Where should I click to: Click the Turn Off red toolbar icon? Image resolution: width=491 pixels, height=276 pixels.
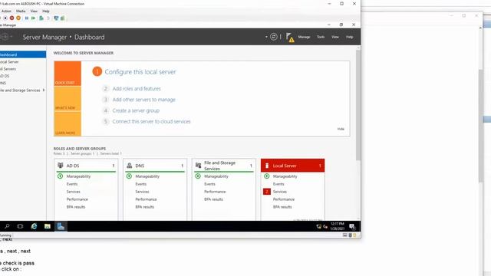tap(12, 18)
